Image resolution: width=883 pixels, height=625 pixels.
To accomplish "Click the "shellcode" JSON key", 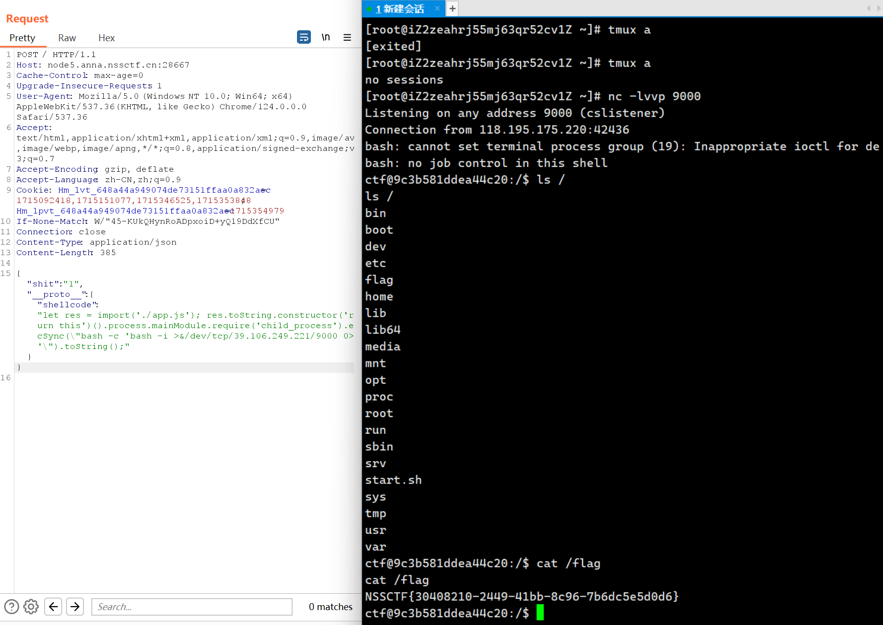I will pos(67,305).
